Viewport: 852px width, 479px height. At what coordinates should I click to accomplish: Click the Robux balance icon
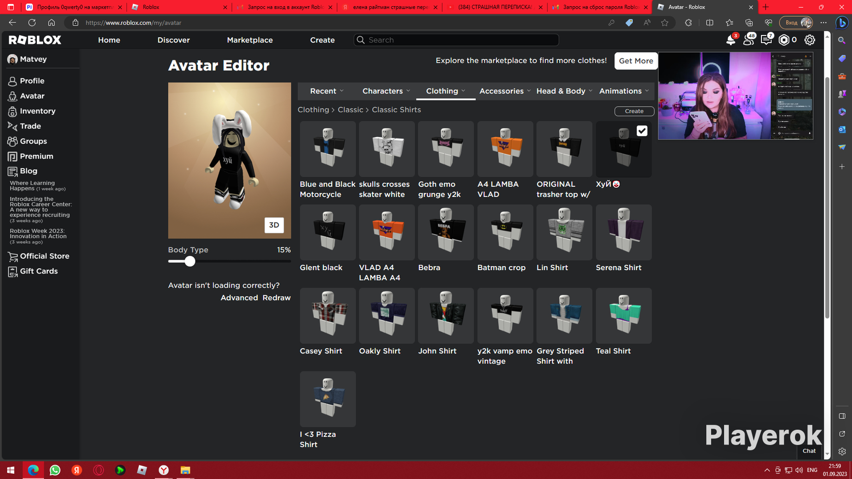[x=784, y=40]
